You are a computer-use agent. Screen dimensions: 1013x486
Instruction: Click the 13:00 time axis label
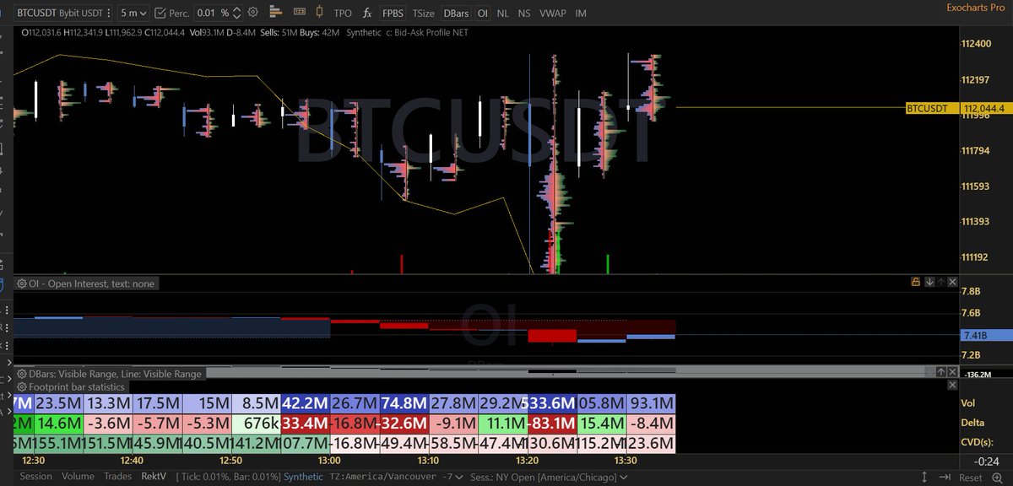point(328,461)
